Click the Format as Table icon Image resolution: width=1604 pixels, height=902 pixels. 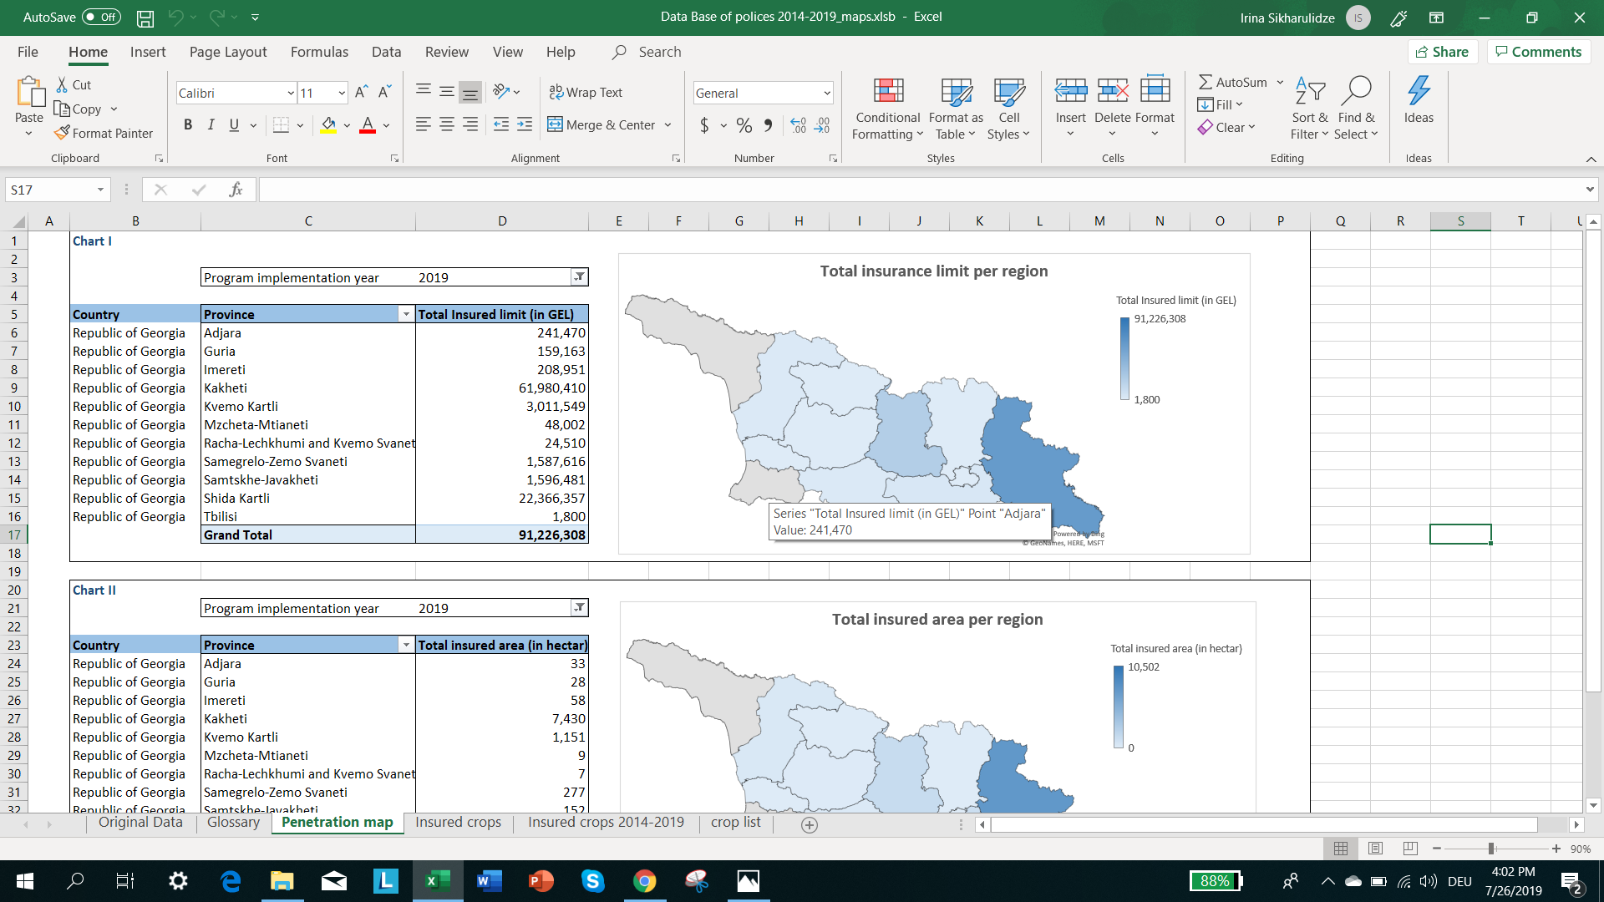point(955,109)
